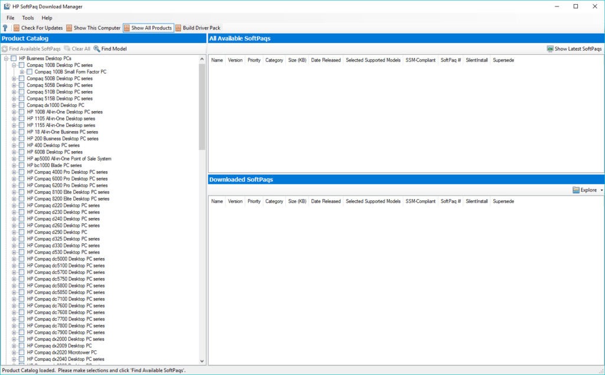605x375 pixels.
Task: Check HP Compaq 8200 Elite Desktop PC series
Action: [22, 198]
